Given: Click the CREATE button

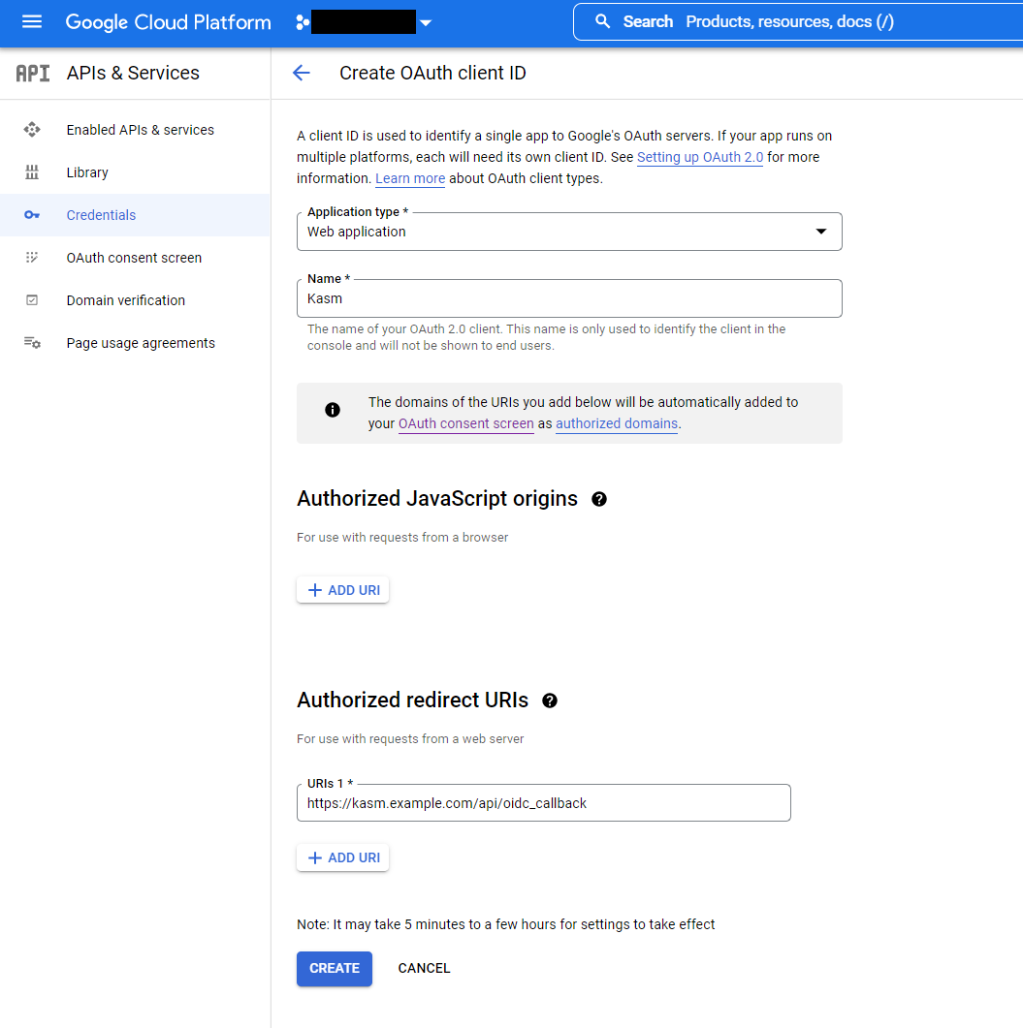Looking at the screenshot, I should point(334,968).
